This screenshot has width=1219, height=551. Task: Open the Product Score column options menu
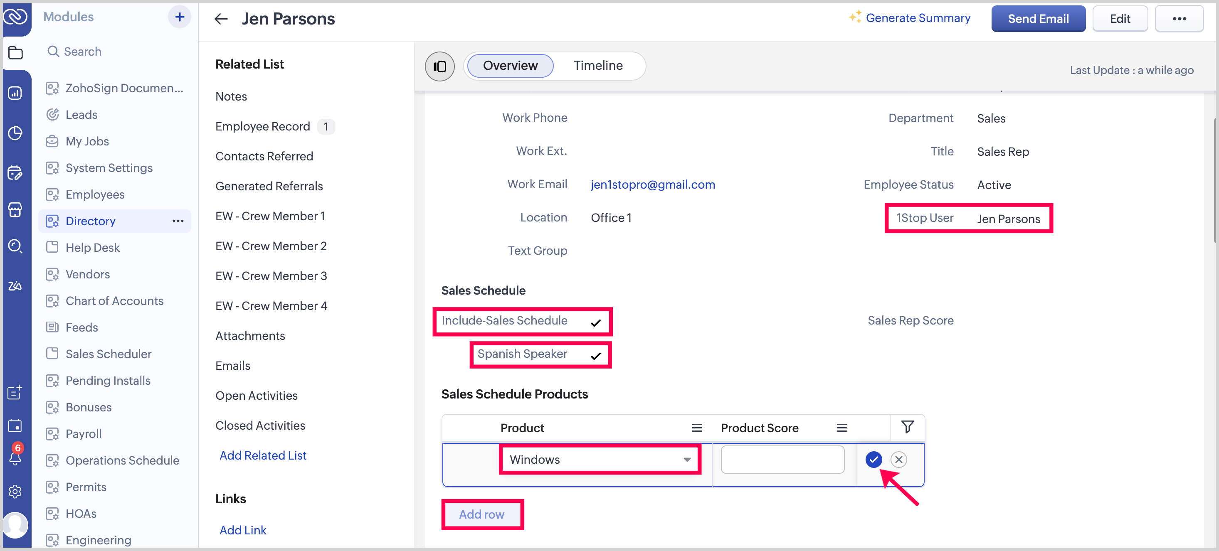841,428
